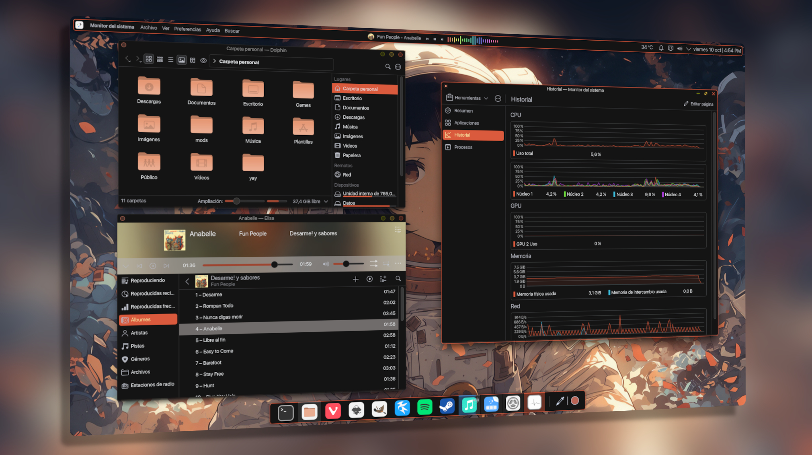Toggle repeat mode in Elisa playback bar
Image resolution: width=812 pixels, height=455 pixels.
click(386, 264)
